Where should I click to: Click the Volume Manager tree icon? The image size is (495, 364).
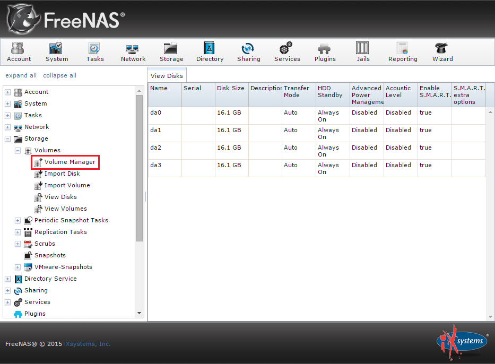click(x=38, y=162)
